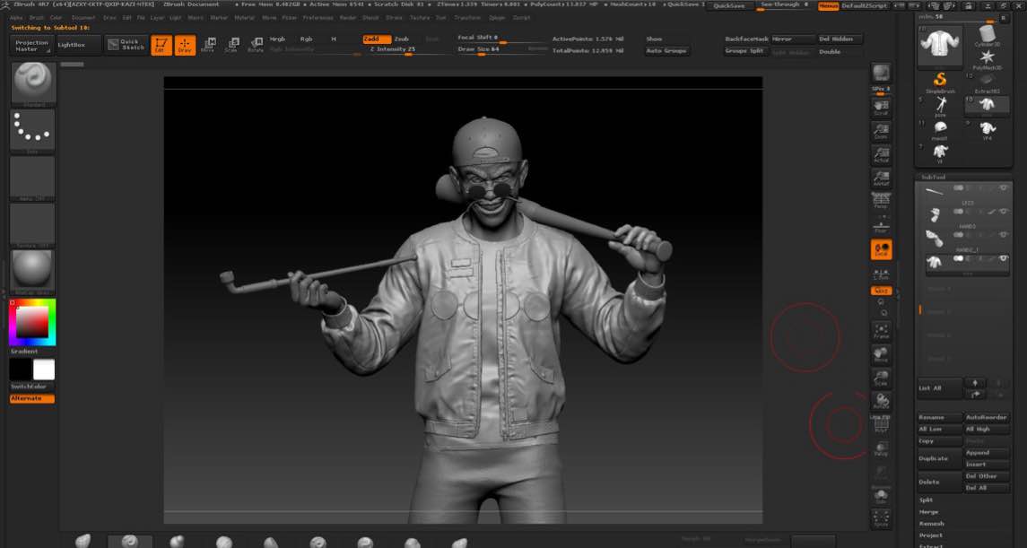Toggle the Local symmetry icon
Screen dimensions: 1027x548
point(881,250)
